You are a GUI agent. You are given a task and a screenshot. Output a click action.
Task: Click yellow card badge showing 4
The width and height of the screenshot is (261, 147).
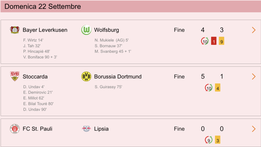click(x=218, y=88)
